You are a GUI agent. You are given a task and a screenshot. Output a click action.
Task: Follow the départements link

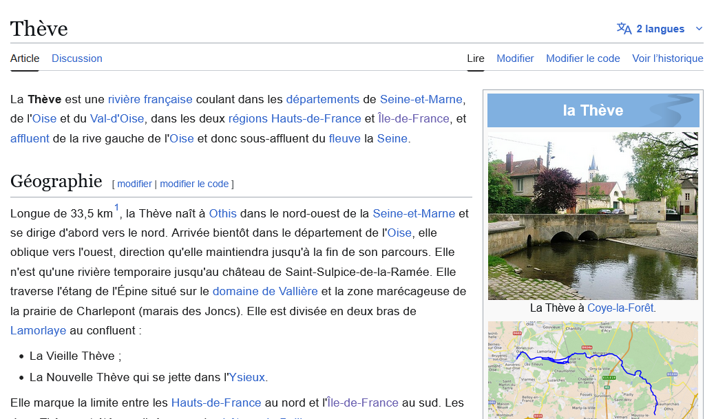pos(323,99)
